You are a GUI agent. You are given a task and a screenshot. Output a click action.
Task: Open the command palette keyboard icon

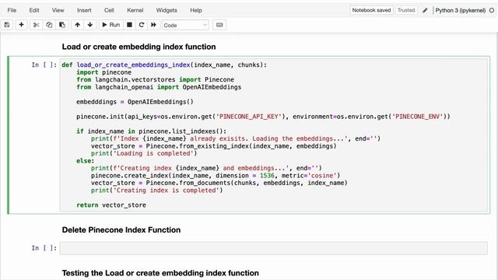point(219,25)
